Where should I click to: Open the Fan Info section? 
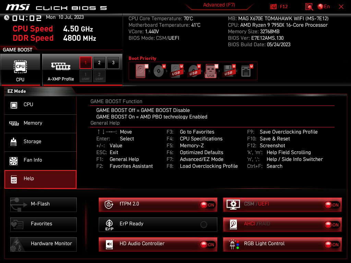pos(40,160)
